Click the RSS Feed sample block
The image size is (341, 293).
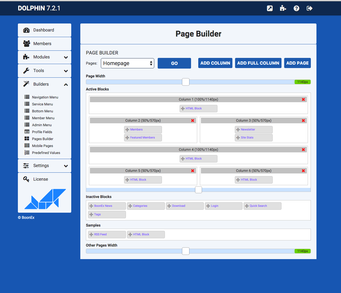click(x=107, y=235)
